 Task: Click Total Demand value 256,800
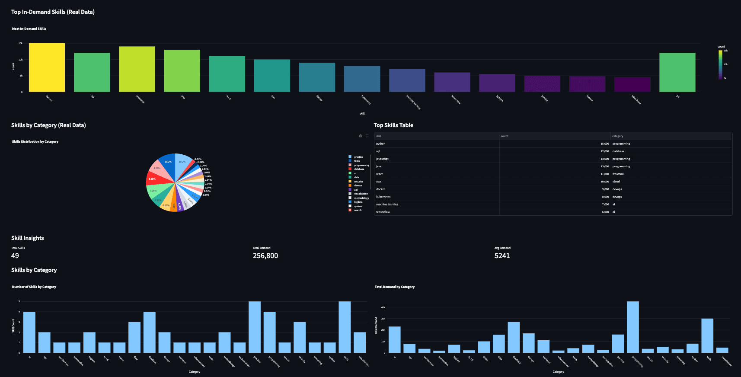pos(265,256)
